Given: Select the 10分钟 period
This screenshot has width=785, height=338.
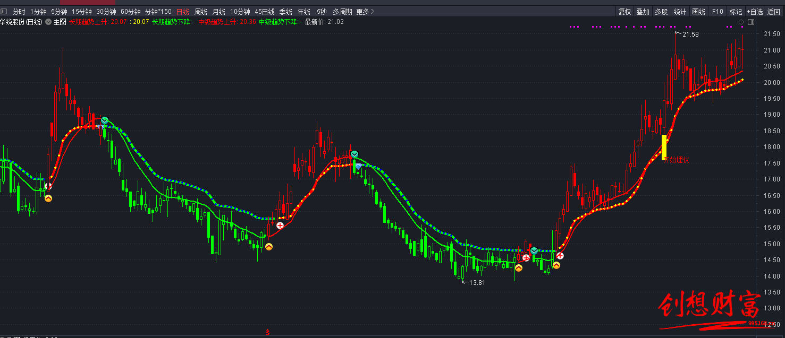Looking at the screenshot, I should [240, 12].
